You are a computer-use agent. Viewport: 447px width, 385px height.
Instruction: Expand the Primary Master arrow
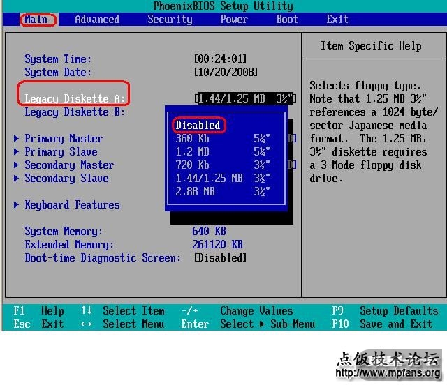tap(16, 138)
